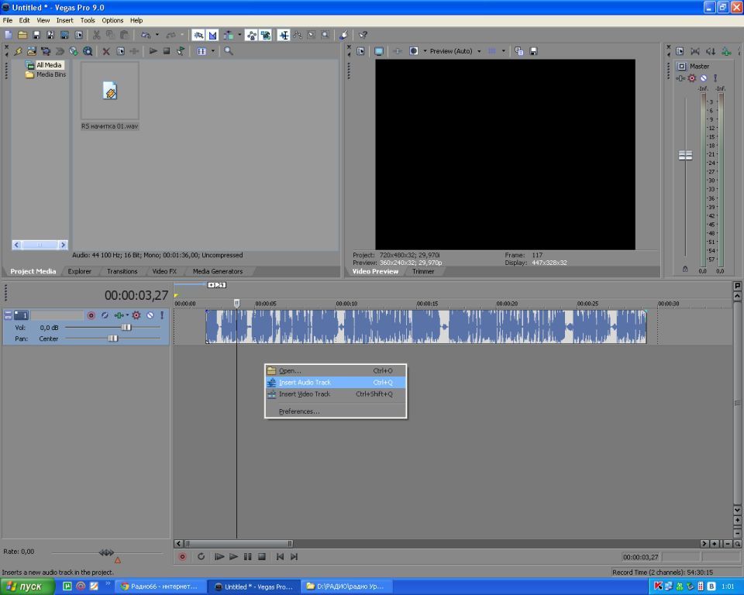Mute audio track 1

coord(150,315)
